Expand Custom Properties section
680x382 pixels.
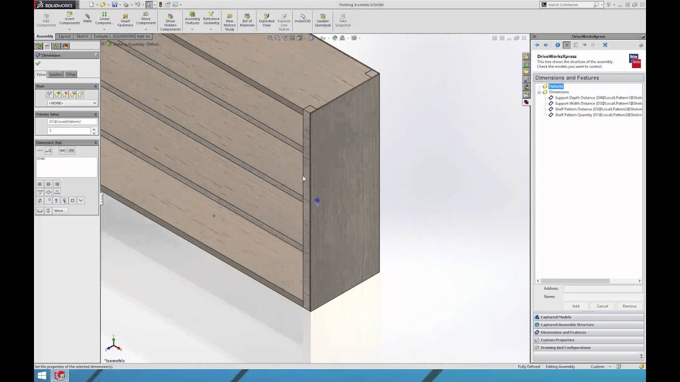pos(589,340)
